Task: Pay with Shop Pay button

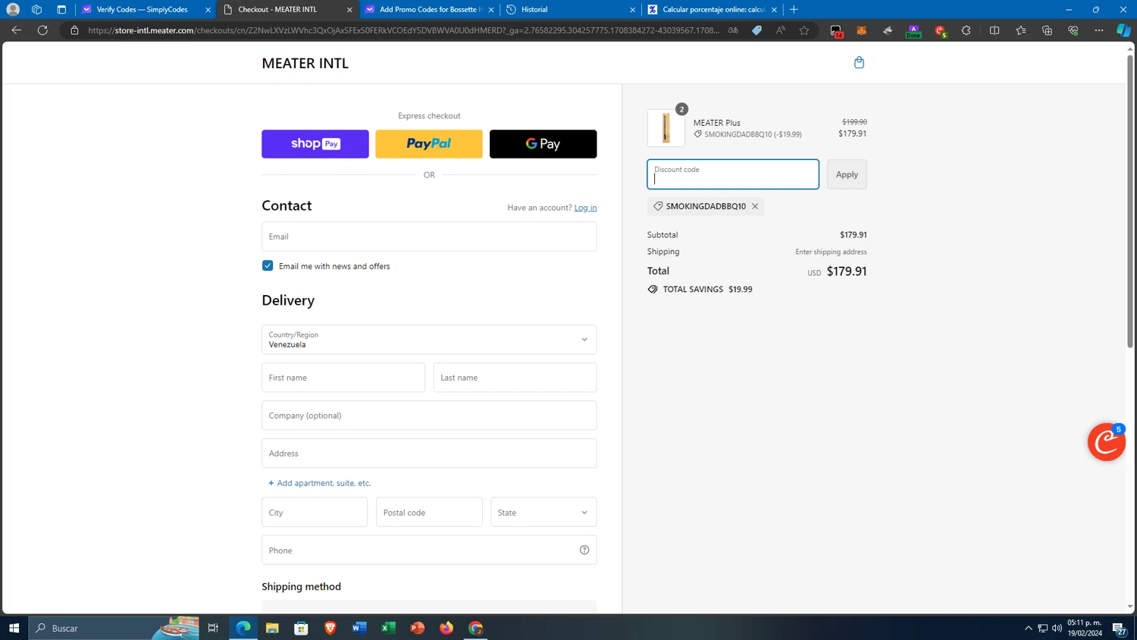Action: [x=315, y=144]
